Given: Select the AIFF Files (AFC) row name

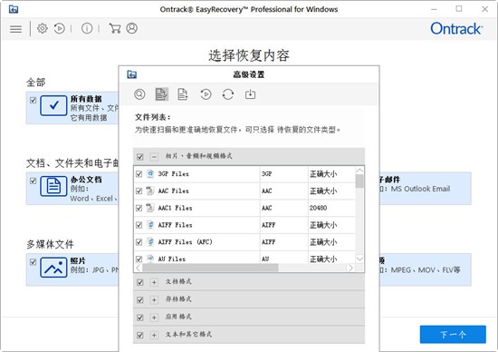Looking at the screenshot, I should click(185, 242).
